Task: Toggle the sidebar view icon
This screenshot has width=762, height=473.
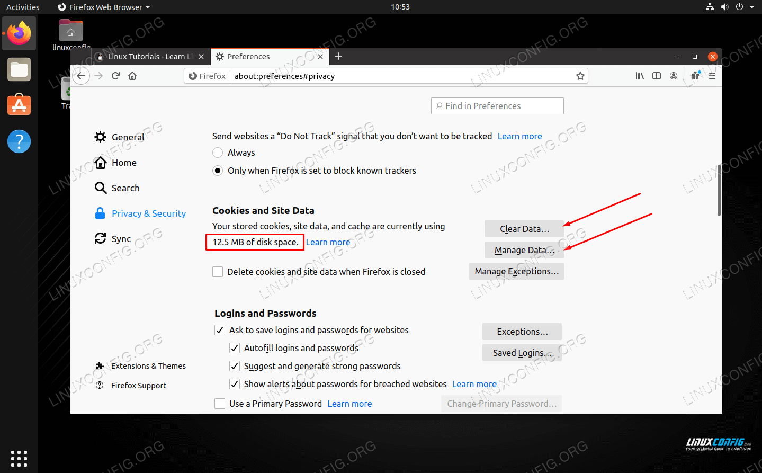Action: click(657, 76)
